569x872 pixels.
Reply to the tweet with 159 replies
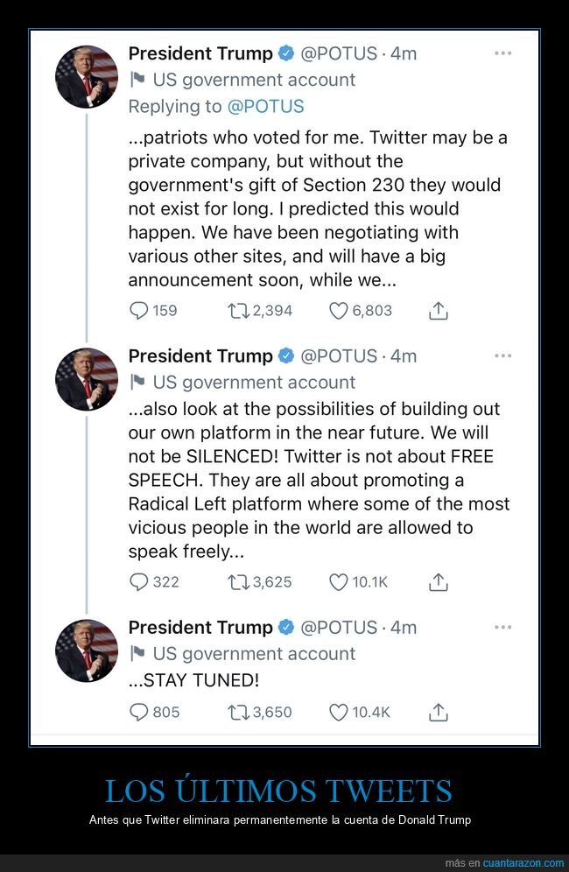(x=138, y=310)
